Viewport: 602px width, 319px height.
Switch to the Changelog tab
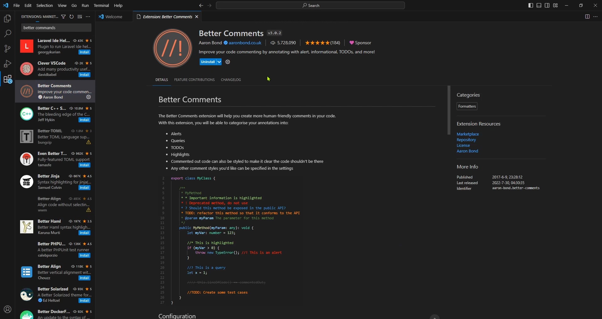click(x=231, y=80)
